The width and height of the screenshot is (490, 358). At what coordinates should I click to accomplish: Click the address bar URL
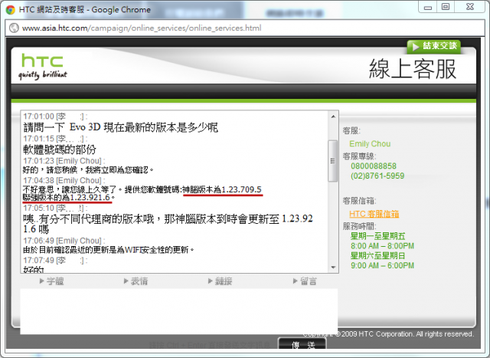coord(142,28)
